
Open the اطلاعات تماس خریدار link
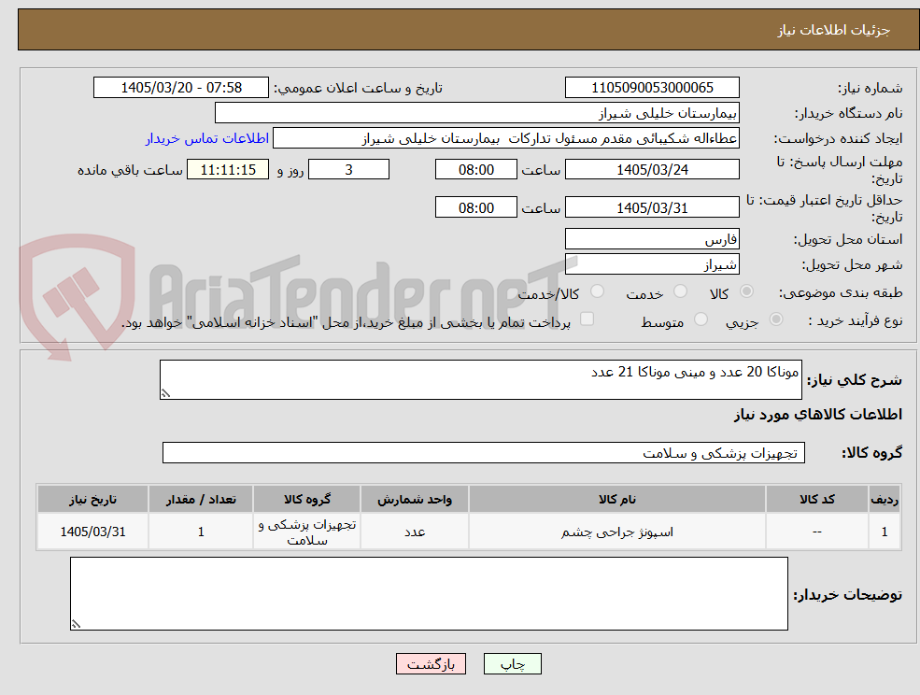click(x=207, y=138)
